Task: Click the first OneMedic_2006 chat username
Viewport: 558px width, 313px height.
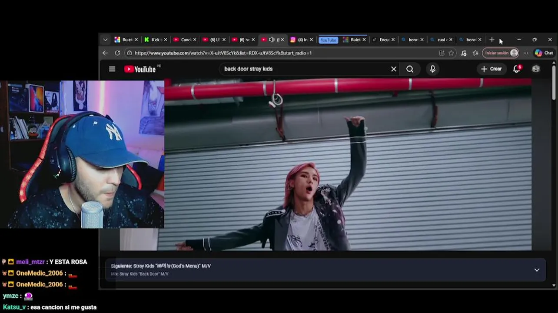Action: 39,273
